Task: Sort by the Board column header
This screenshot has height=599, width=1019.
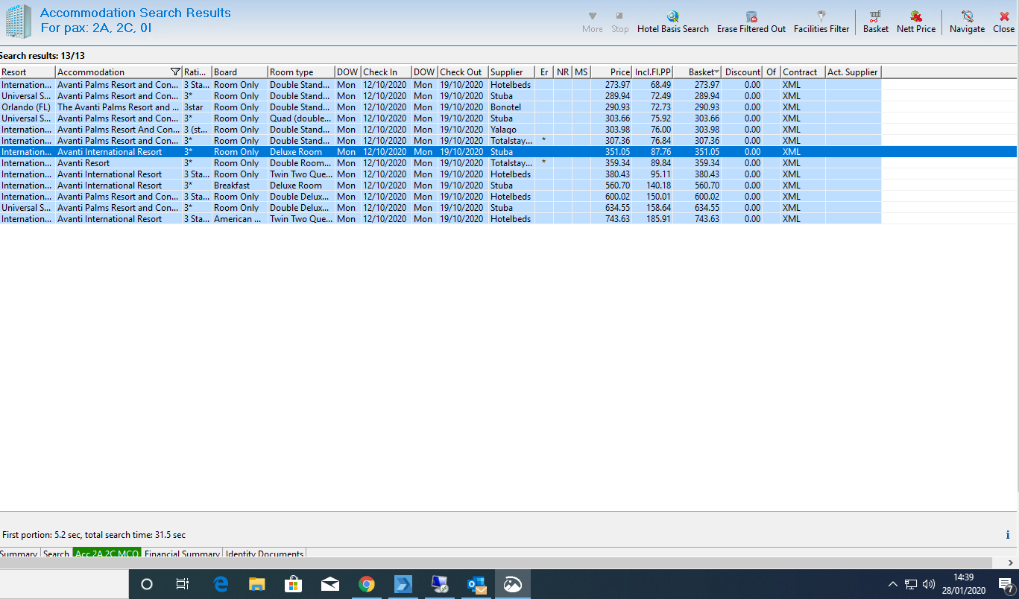Action: click(x=239, y=72)
